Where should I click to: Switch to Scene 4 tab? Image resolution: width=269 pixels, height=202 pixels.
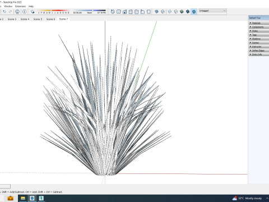pyautogui.click(x=25, y=19)
